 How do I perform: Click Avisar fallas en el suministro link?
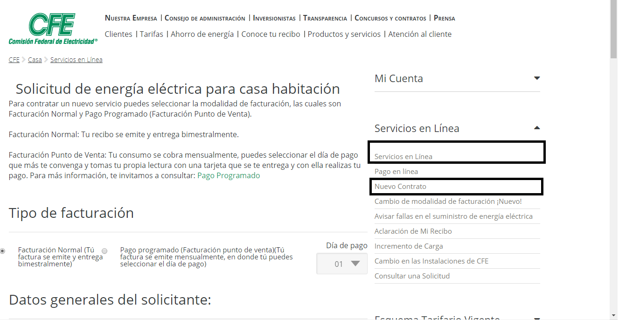pos(453,216)
